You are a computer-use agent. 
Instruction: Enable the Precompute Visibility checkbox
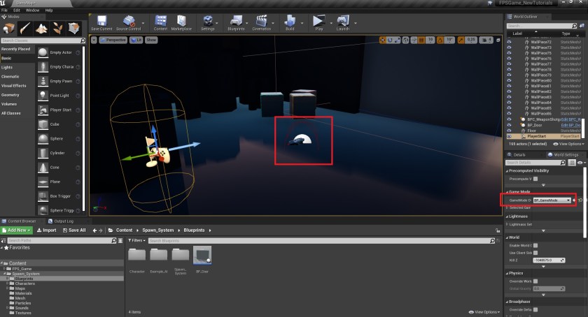[535, 179]
